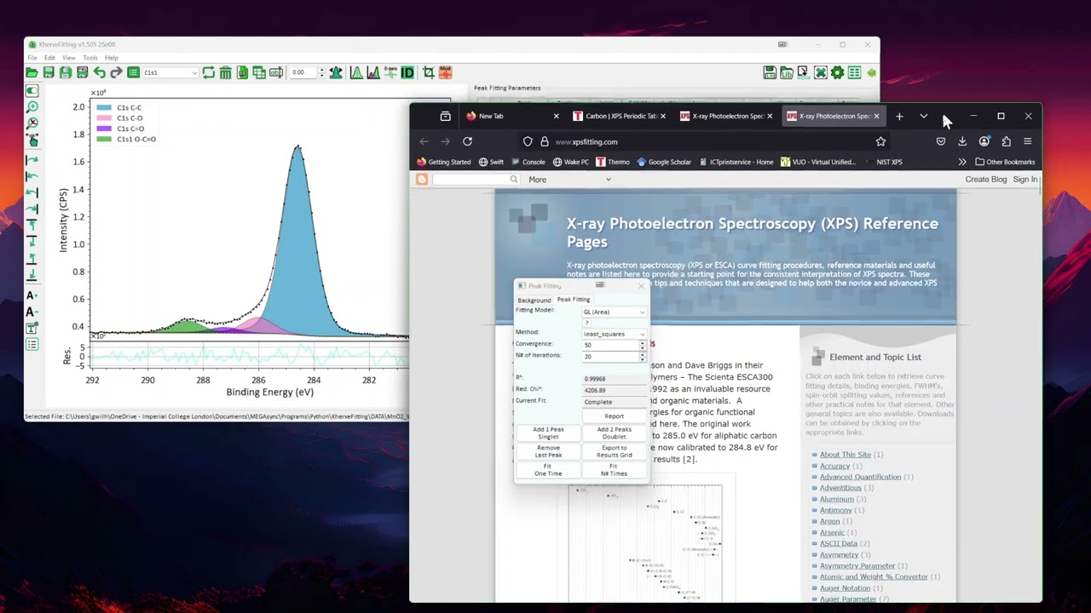
Task: Click the Blogger logo icon on the page
Action: click(421, 180)
